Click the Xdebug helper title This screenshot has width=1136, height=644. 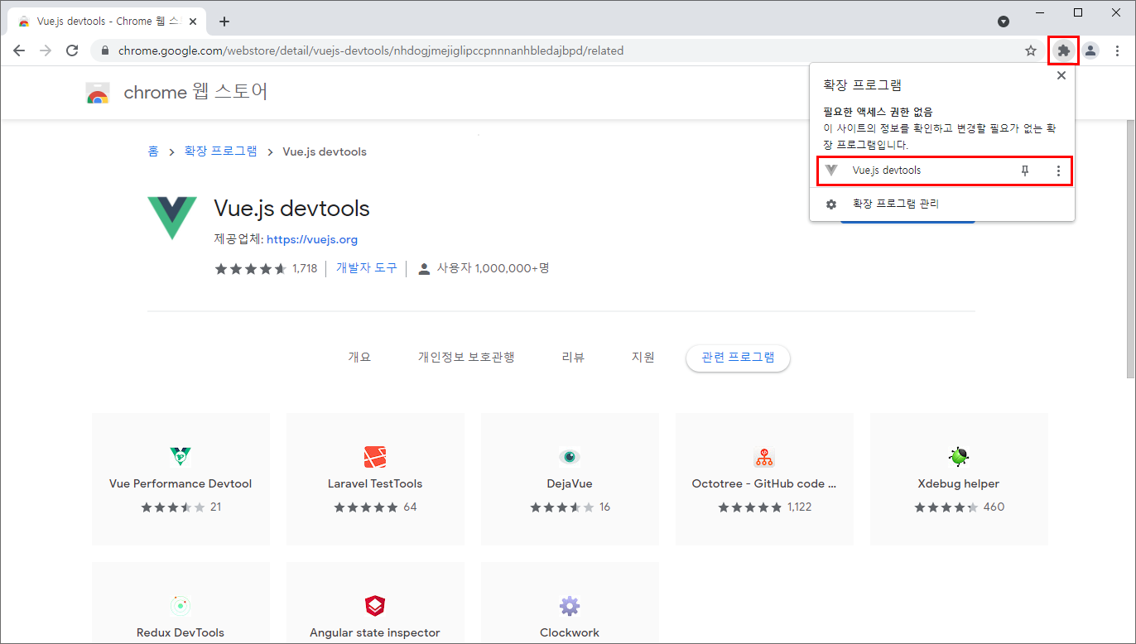[959, 483]
